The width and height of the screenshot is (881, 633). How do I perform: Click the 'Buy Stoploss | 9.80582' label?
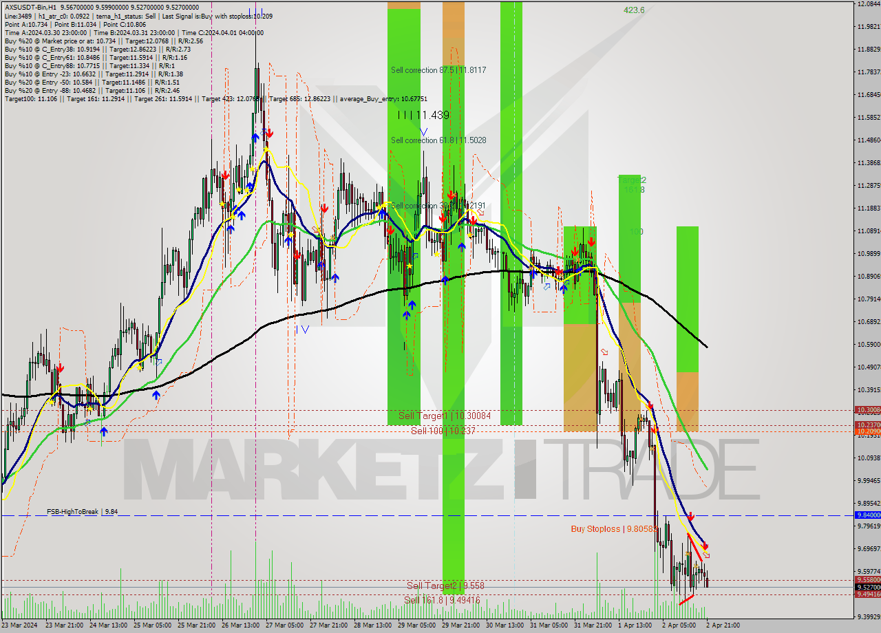615,529
